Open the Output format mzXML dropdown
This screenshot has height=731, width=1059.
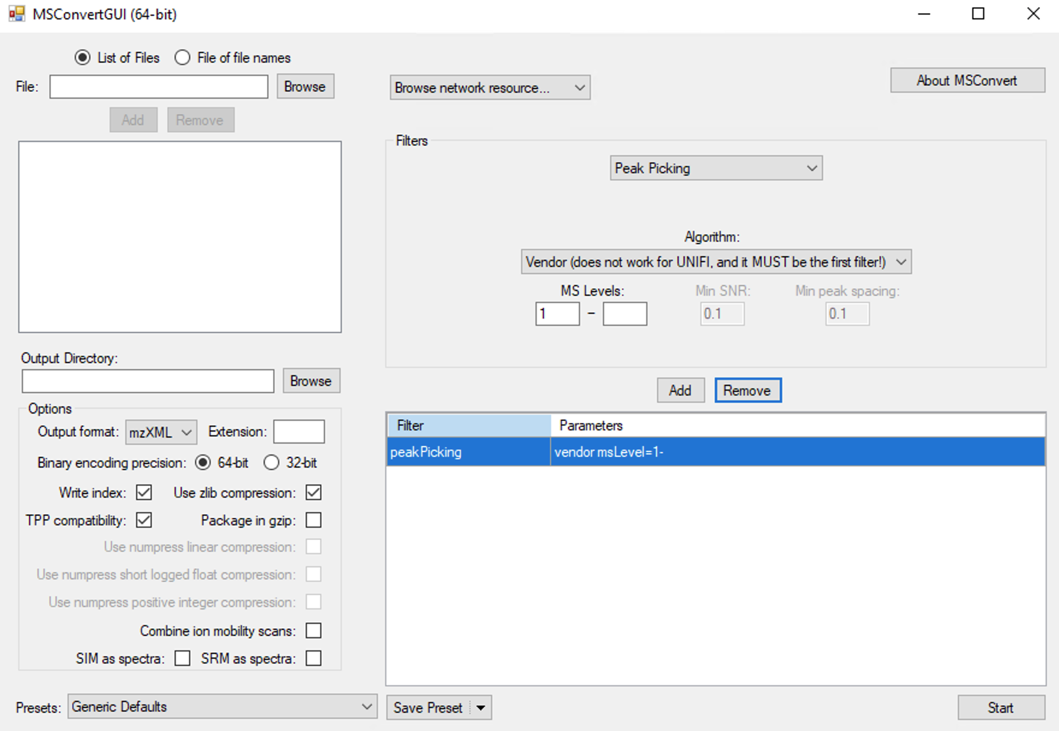point(161,432)
